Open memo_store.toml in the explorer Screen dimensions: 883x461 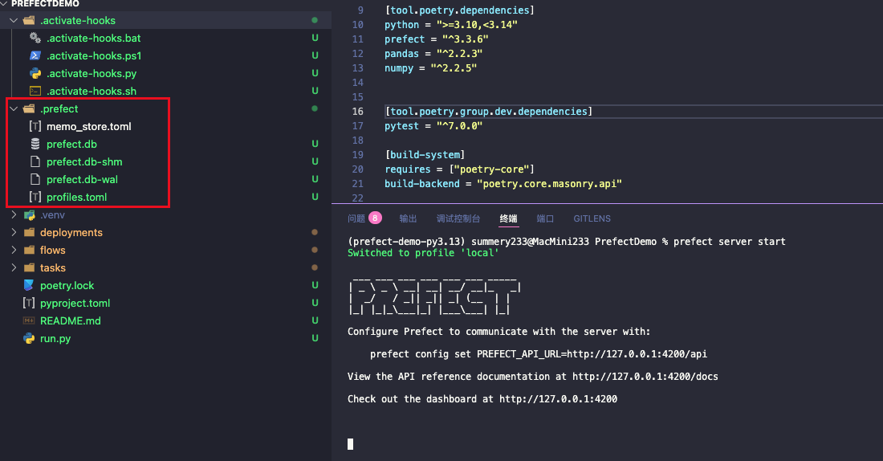click(89, 126)
